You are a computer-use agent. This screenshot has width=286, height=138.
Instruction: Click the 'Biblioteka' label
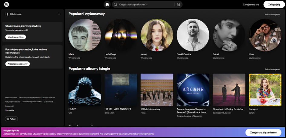click(x=16, y=14)
